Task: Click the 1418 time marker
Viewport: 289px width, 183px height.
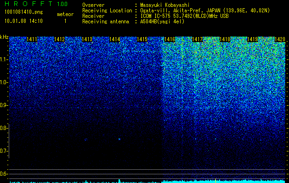Action: pyautogui.click(x=225, y=39)
